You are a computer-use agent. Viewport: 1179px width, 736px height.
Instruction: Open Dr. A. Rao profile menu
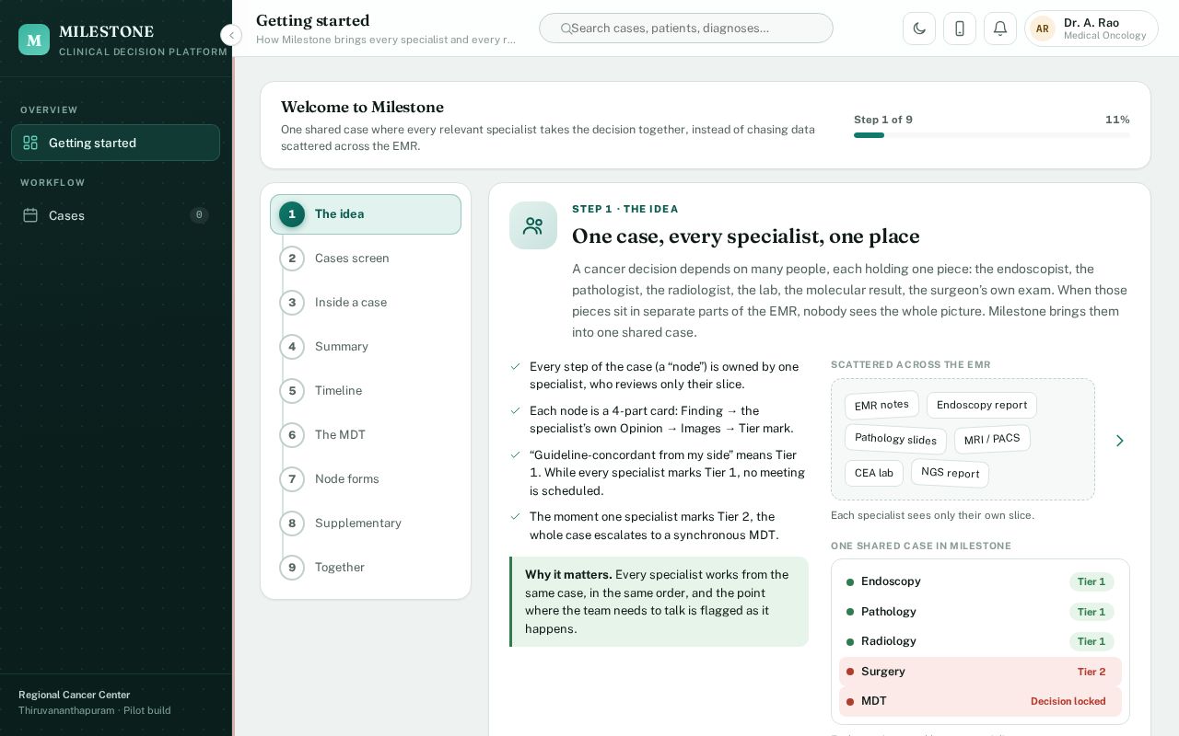(1091, 29)
